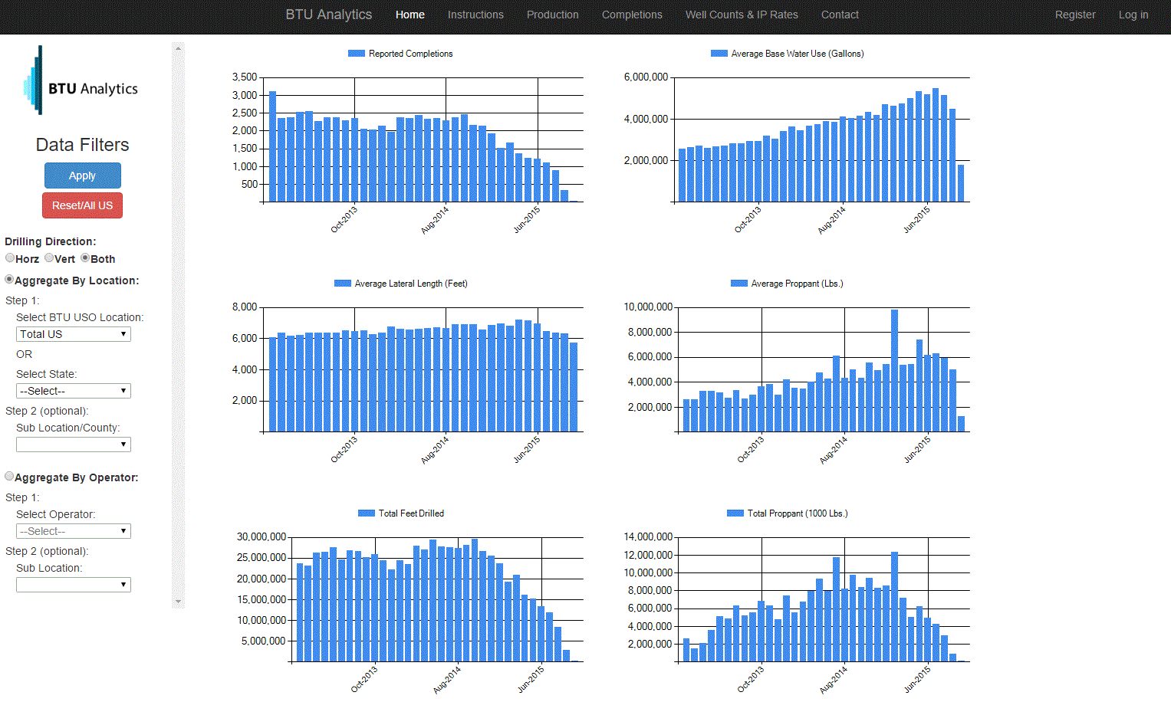1171x702 pixels.
Task: Click the Log in link
Action: click(1133, 15)
